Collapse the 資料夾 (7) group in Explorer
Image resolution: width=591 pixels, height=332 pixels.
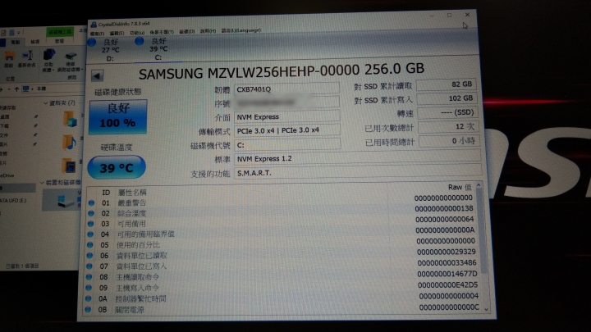tap(46, 103)
